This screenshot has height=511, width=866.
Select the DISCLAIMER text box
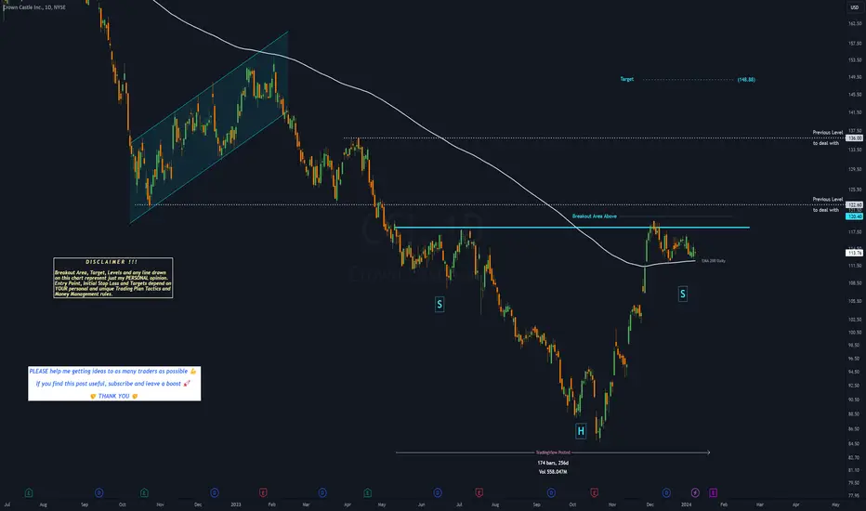click(113, 278)
